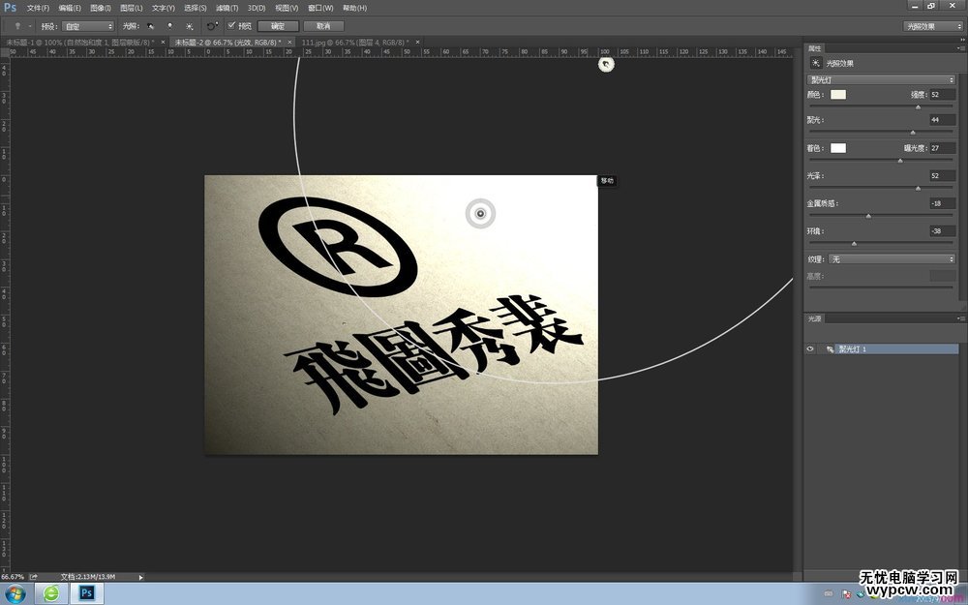Click the 取消 button
The height and width of the screenshot is (605, 968).
(x=323, y=26)
